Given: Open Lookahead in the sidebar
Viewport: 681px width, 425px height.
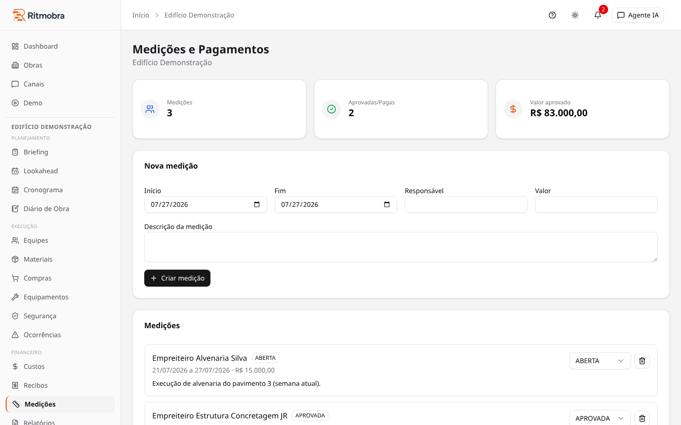Looking at the screenshot, I should coord(60,171).
